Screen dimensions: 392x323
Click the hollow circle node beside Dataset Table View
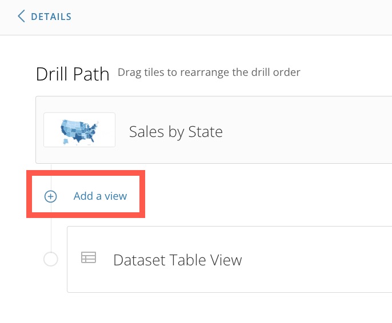51,259
